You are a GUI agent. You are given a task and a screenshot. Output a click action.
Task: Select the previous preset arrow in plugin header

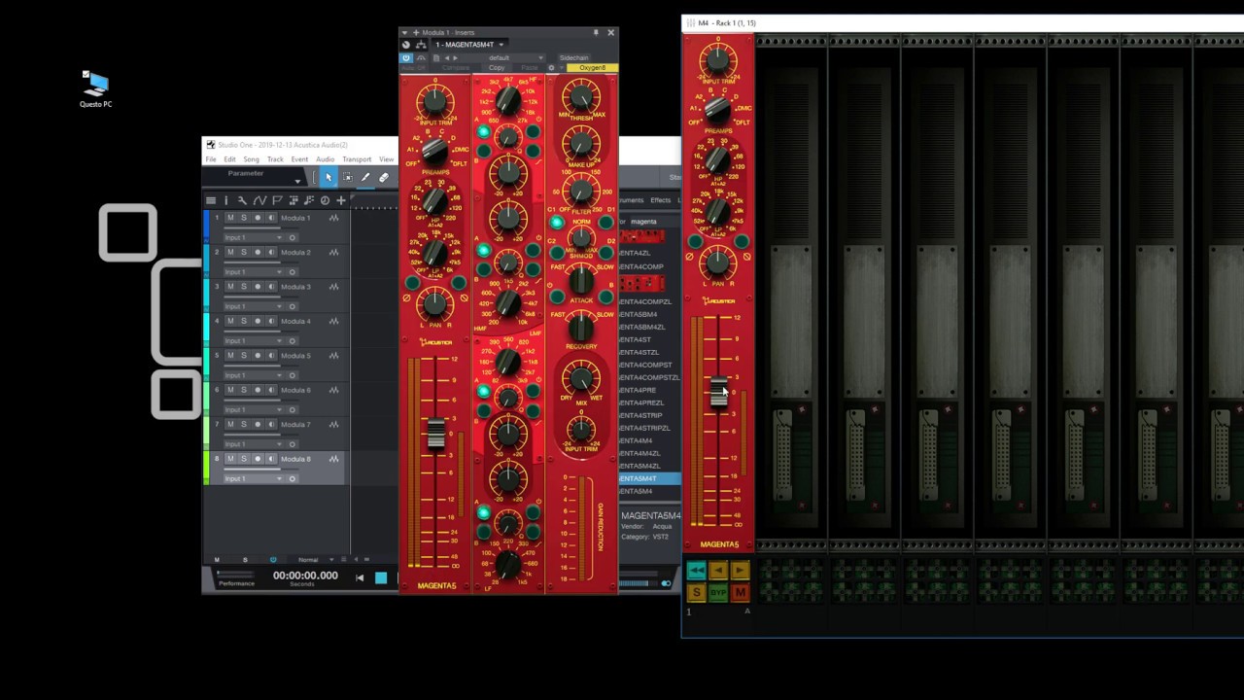(447, 57)
